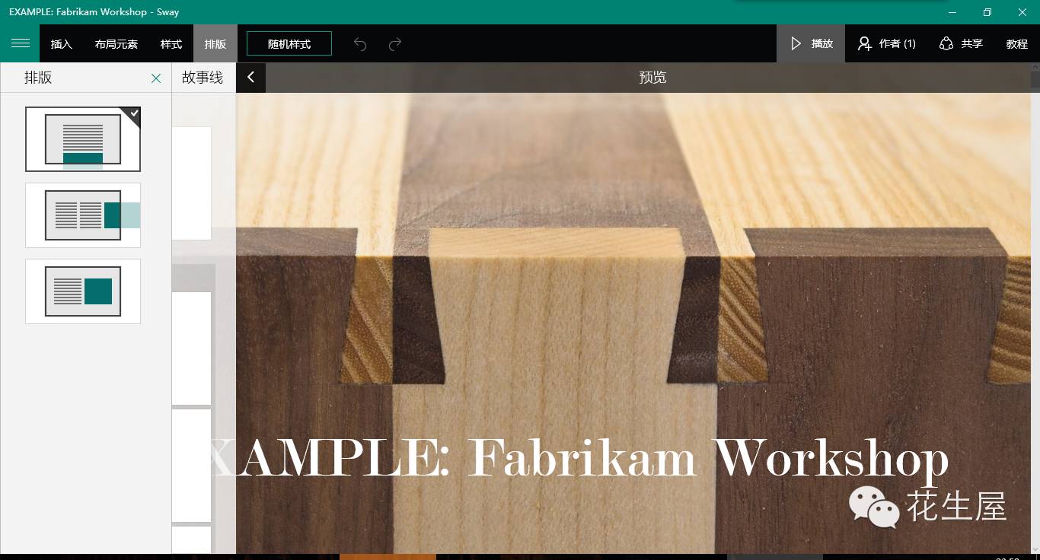This screenshot has width=1040, height=560.
Task: Open the hamburger menu
Action: pos(20,43)
